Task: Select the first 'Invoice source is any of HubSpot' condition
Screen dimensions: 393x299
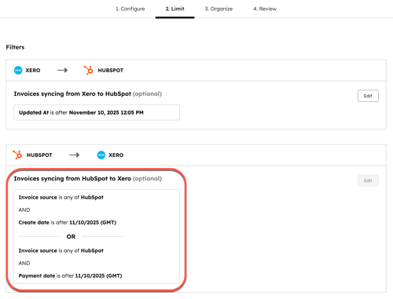Action: tap(61, 197)
